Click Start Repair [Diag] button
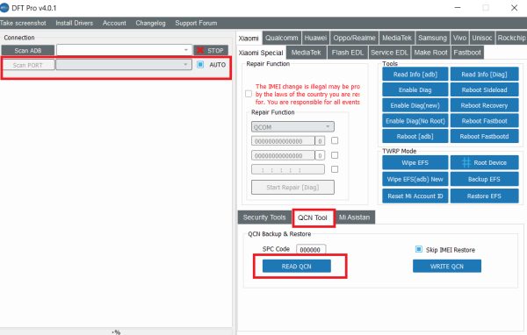Image resolution: width=527 pixels, height=335 pixels. click(x=292, y=188)
